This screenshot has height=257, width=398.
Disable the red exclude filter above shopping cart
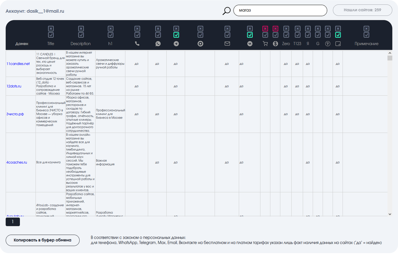[265, 28]
